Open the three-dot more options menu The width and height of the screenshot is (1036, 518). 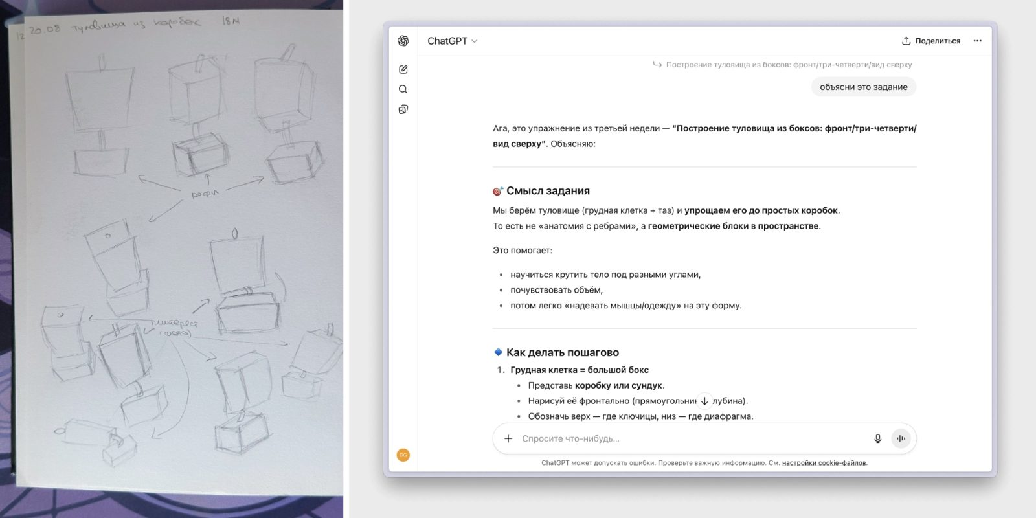pyautogui.click(x=977, y=41)
